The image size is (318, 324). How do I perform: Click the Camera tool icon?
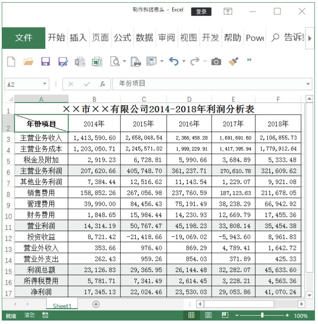[216, 61]
